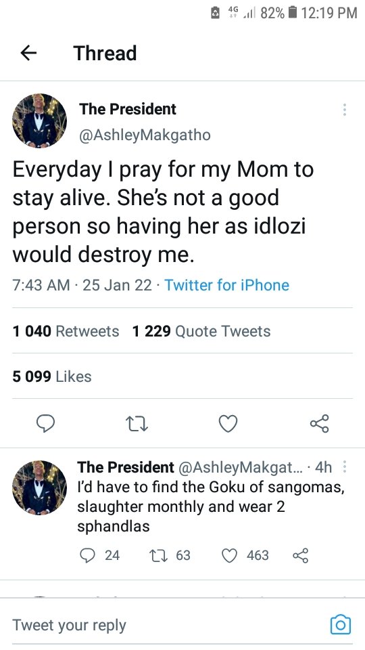The width and height of the screenshot is (365, 650).
Task: Reply to the main tweet via speech bubble icon
Action: click(x=45, y=424)
